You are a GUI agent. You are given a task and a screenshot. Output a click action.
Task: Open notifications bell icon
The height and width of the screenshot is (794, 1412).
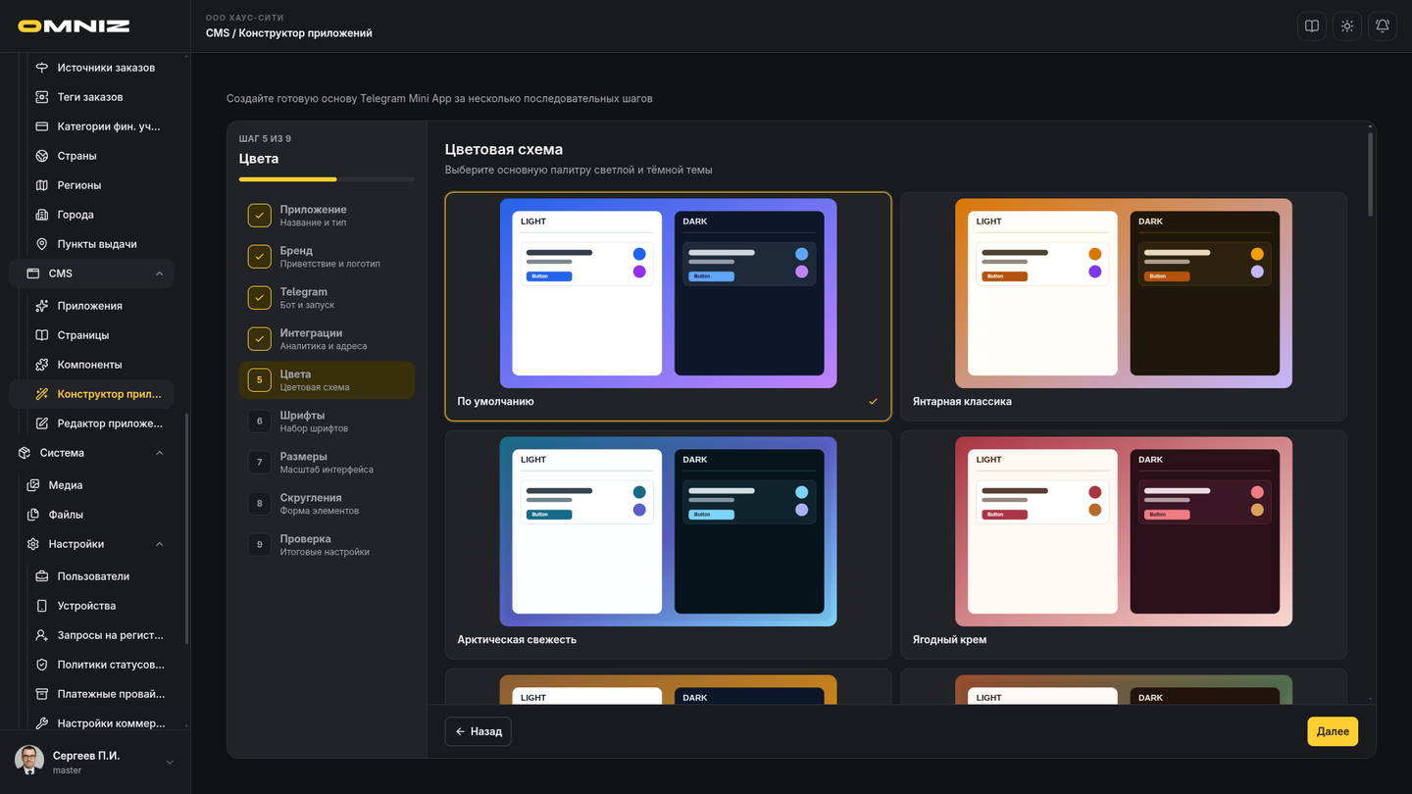pos(1383,26)
